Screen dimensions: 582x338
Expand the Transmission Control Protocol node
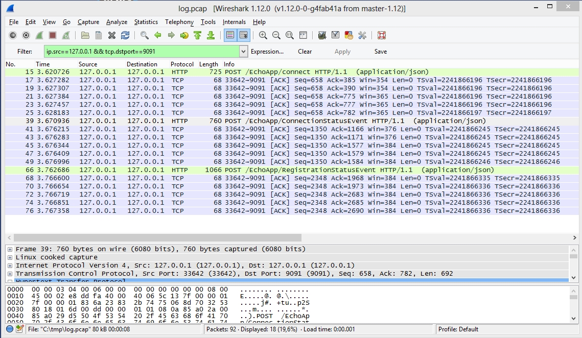(10, 274)
